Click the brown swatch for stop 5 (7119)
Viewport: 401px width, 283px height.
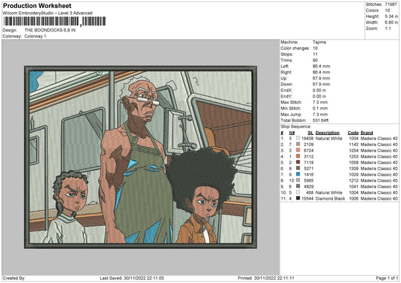(x=298, y=162)
